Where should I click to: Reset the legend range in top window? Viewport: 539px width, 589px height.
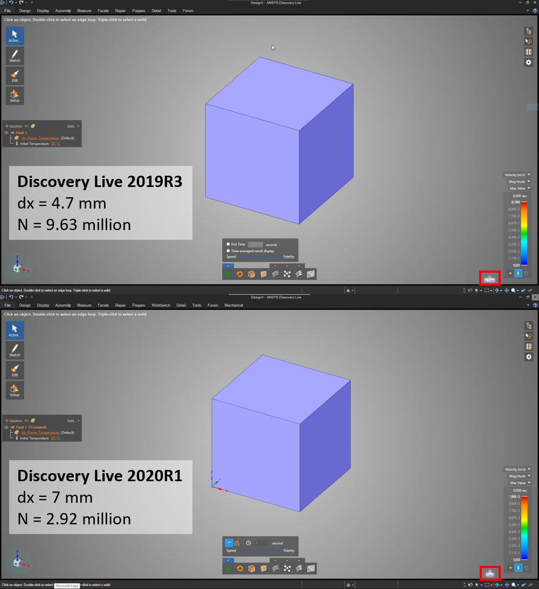click(x=526, y=273)
